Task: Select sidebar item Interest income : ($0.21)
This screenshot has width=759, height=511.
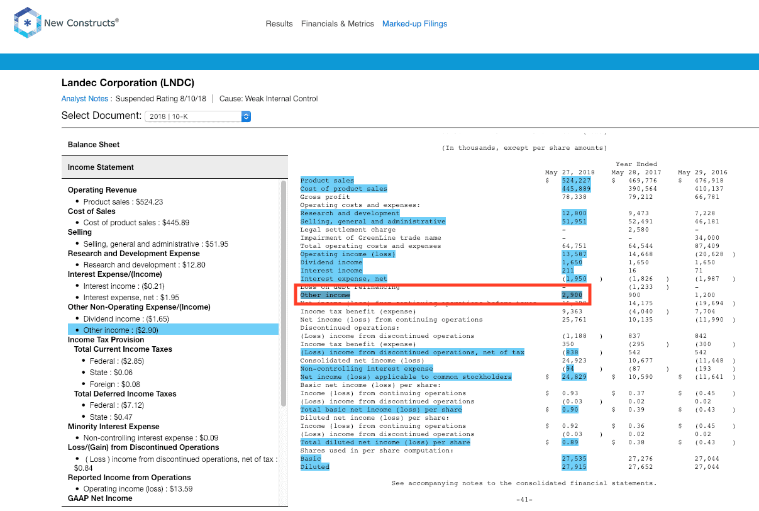Action: point(123,286)
